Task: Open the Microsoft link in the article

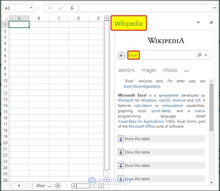Action: coord(126,100)
